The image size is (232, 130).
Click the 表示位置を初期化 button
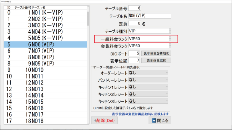click(156, 53)
